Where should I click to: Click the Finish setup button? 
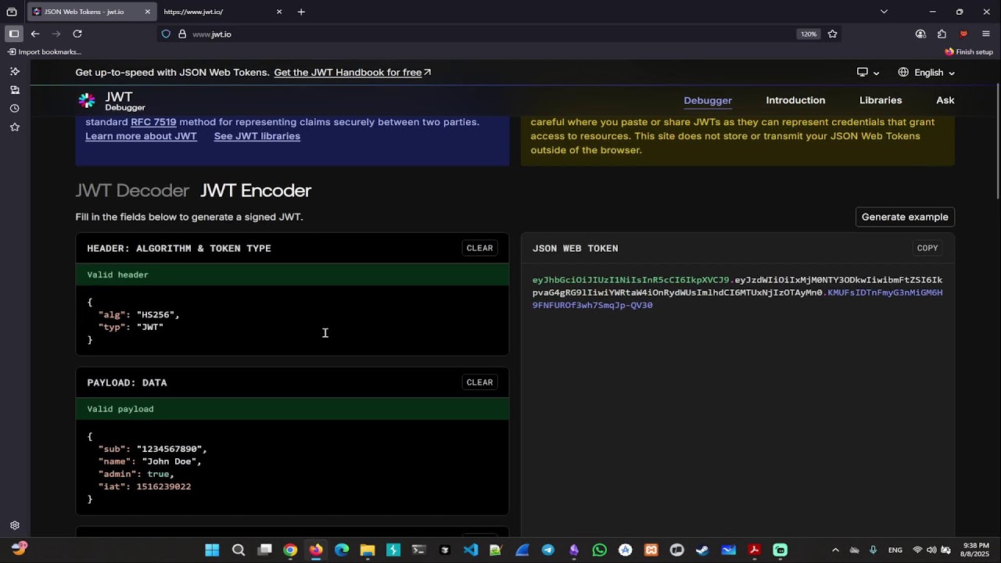click(x=969, y=52)
